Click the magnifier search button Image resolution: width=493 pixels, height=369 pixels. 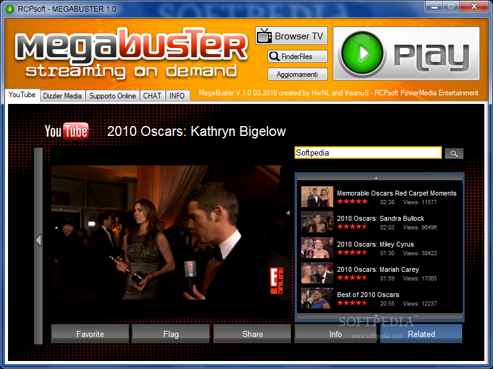(454, 153)
